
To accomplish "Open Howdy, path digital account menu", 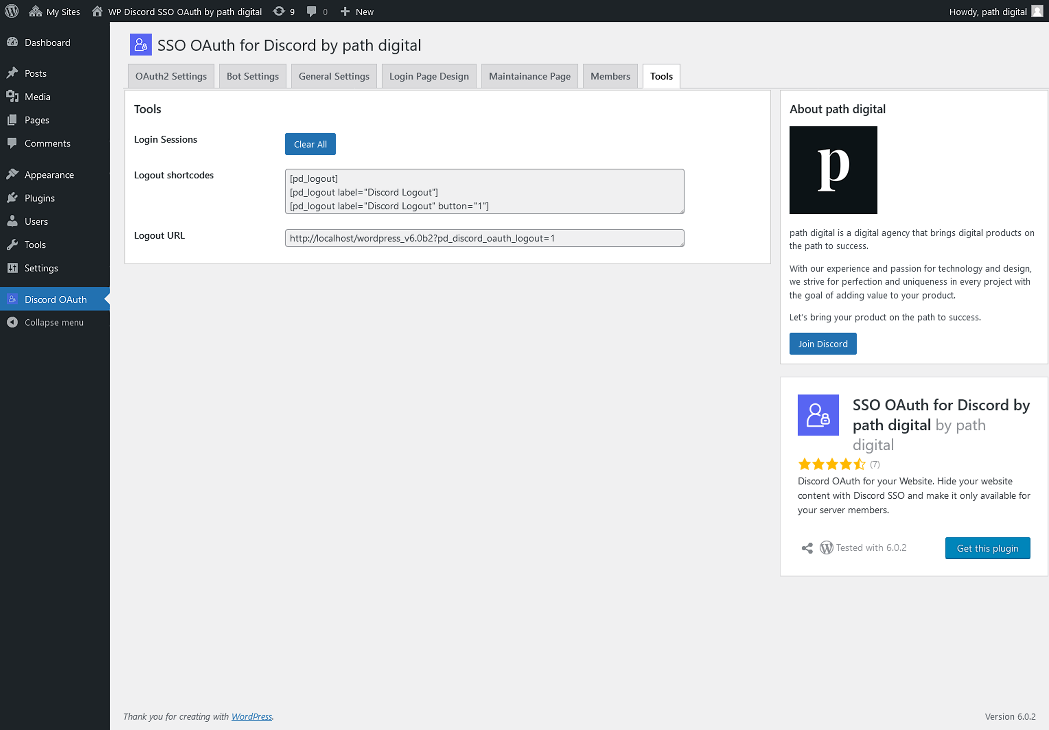I will click(996, 11).
